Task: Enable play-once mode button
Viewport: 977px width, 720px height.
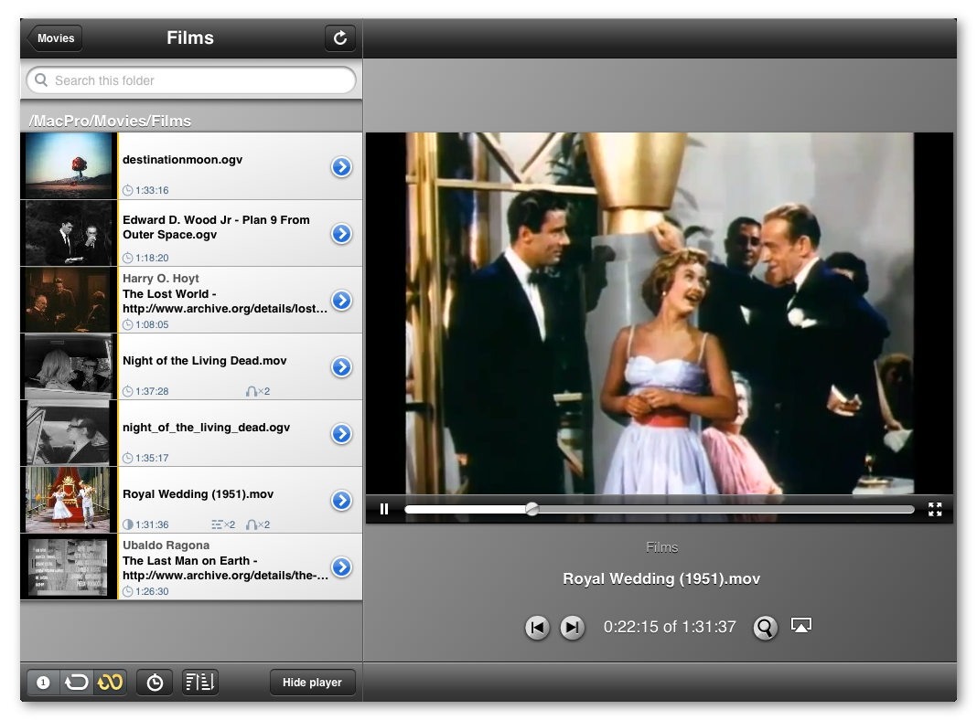Action: (43, 683)
